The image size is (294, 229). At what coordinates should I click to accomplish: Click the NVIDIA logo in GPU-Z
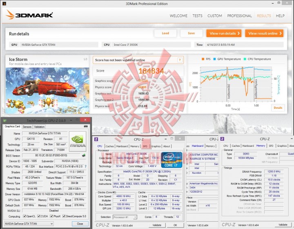click(x=78, y=141)
